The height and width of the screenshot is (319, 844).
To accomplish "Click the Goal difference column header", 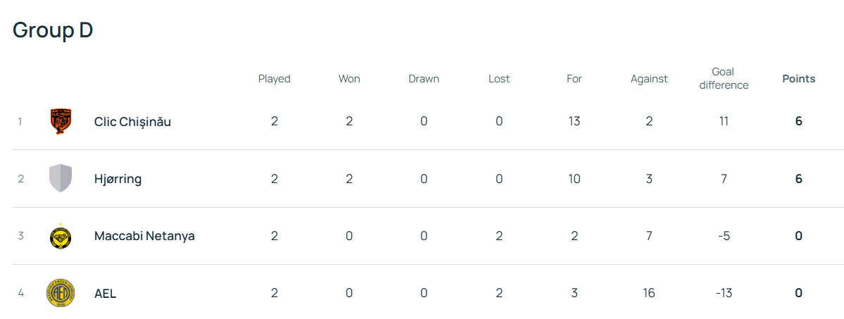I will coord(724,78).
